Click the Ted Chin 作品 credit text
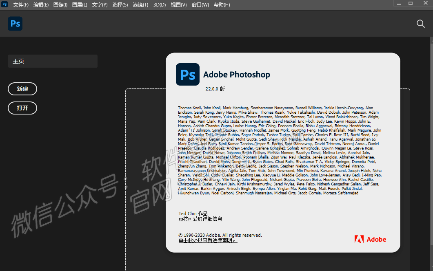 (193, 214)
